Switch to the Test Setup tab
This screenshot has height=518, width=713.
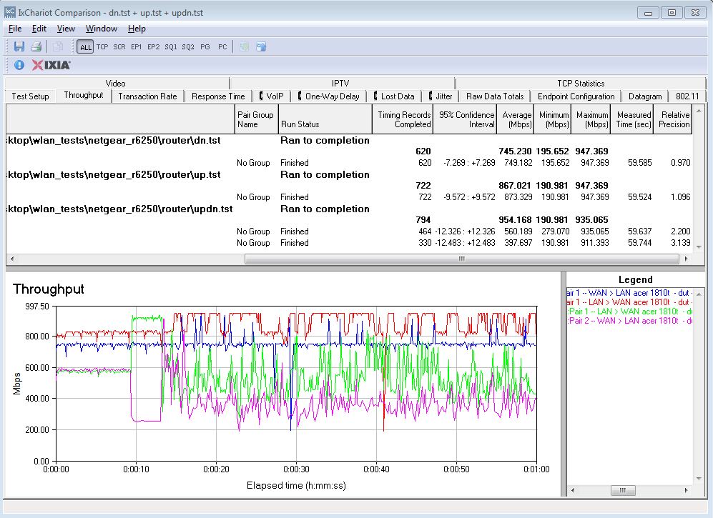tap(30, 96)
